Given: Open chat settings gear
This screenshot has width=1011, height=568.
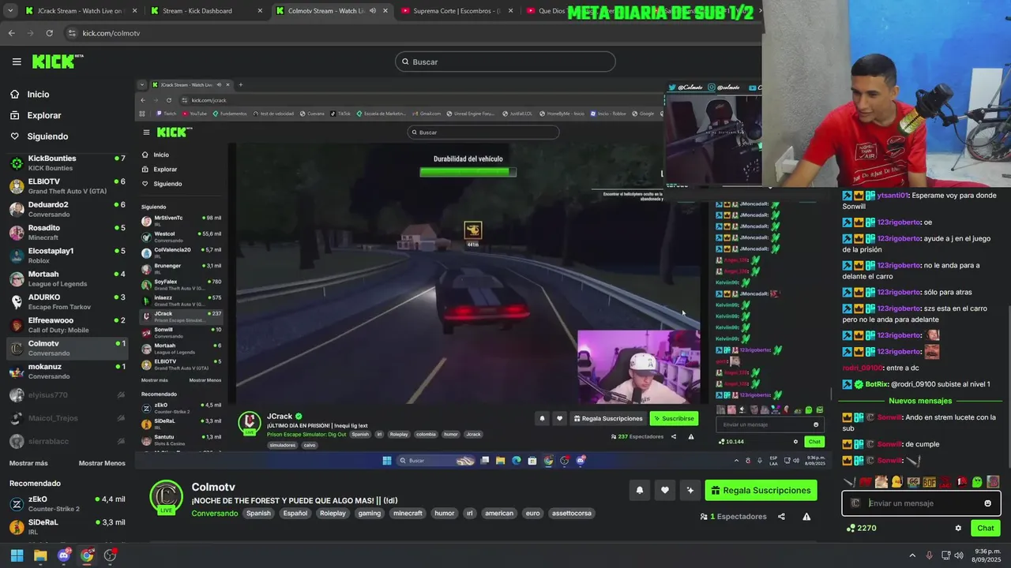Looking at the screenshot, I should [958, 528].
